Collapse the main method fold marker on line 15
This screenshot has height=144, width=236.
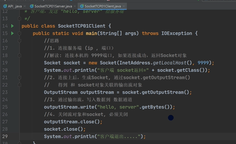point(19,33)
